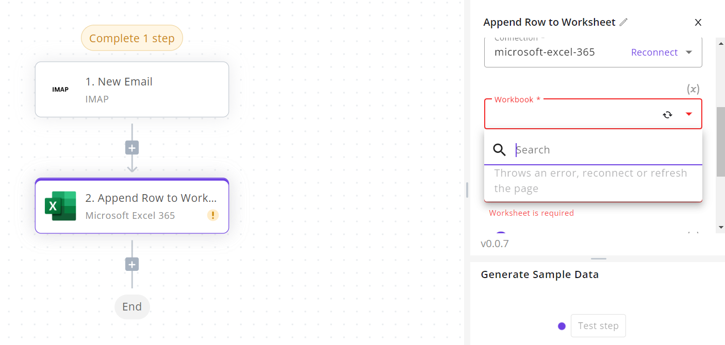This screenshot has width=725, height=345.
Task: Click the pencil icon to rename step
Action: pyautogui.click(x=624, y=22)
